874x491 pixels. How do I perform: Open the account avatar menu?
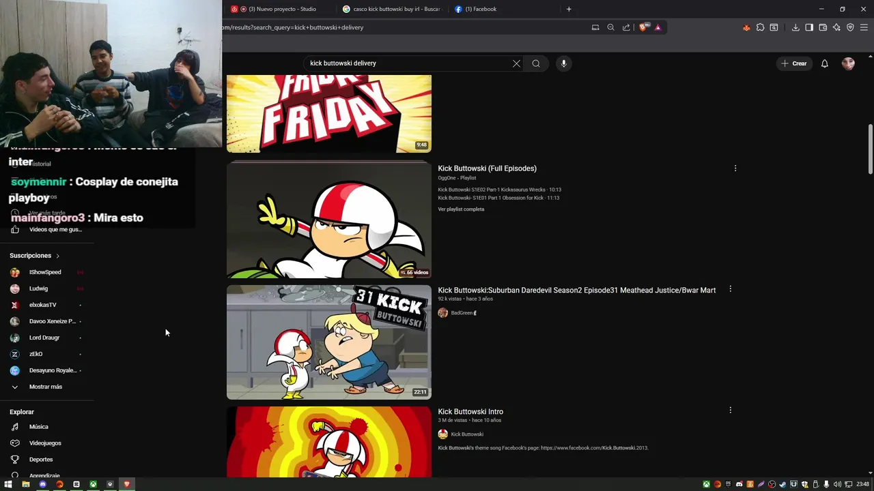(x=848, y=63)
